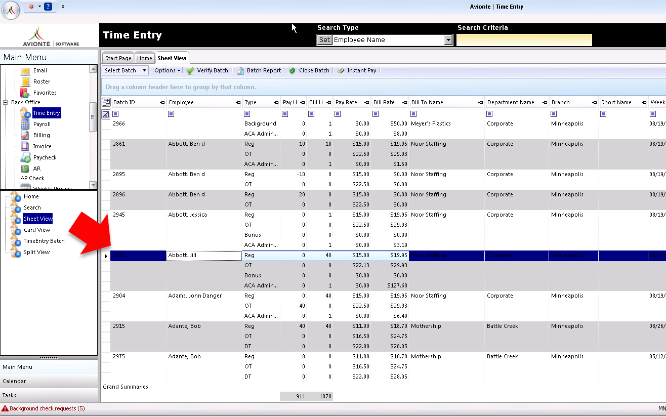Open Roster from the Main Menu tree

click(x=41, y=81)
